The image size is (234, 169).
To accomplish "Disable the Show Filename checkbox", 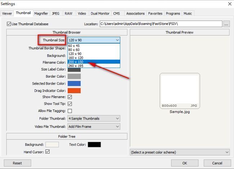I will click(x=70, y=97).
